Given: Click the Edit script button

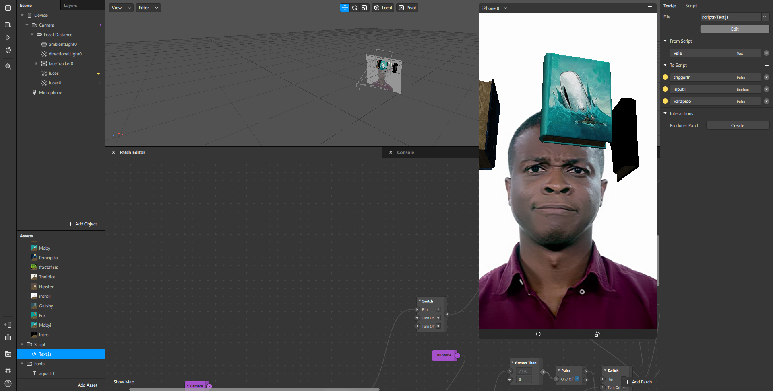Looking at the screenshot, I should (734, 29).
